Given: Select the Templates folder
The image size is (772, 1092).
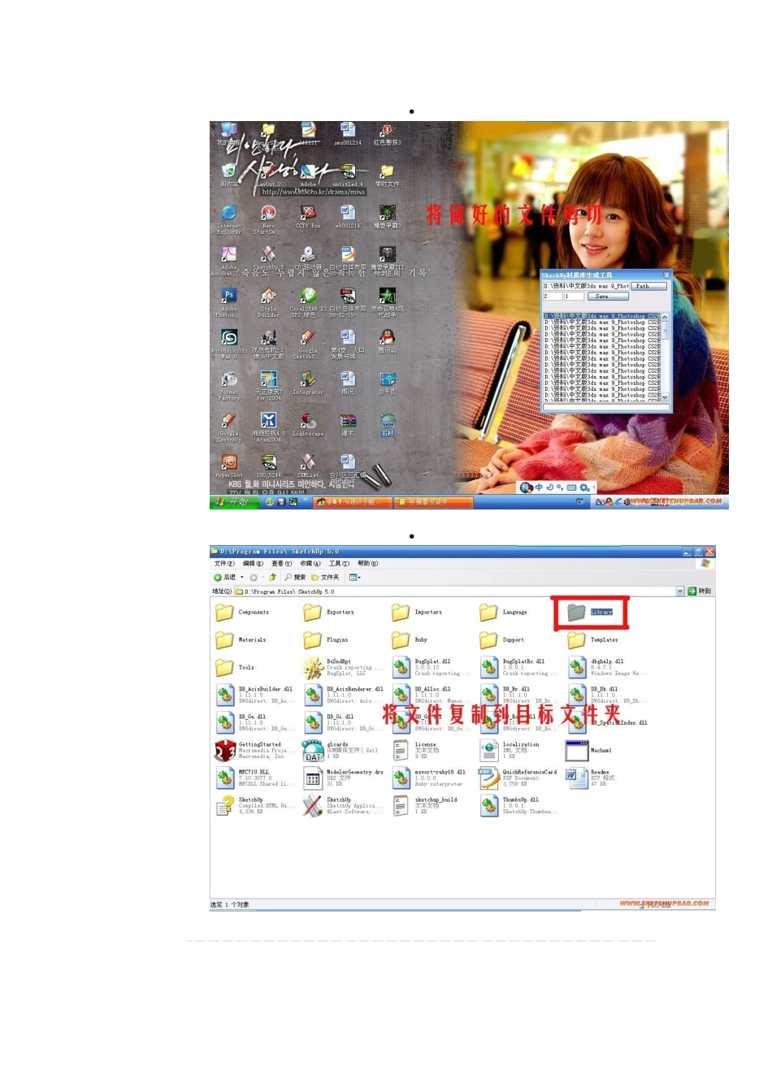Looking at the screenshot, I should point(593,640).
